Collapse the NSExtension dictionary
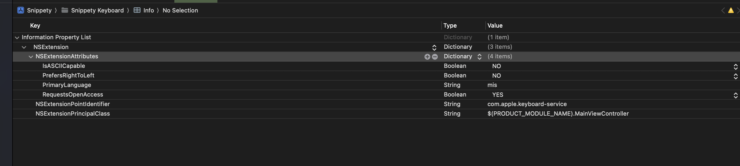Viewport: 740px width, 166px height. (24, 47)
